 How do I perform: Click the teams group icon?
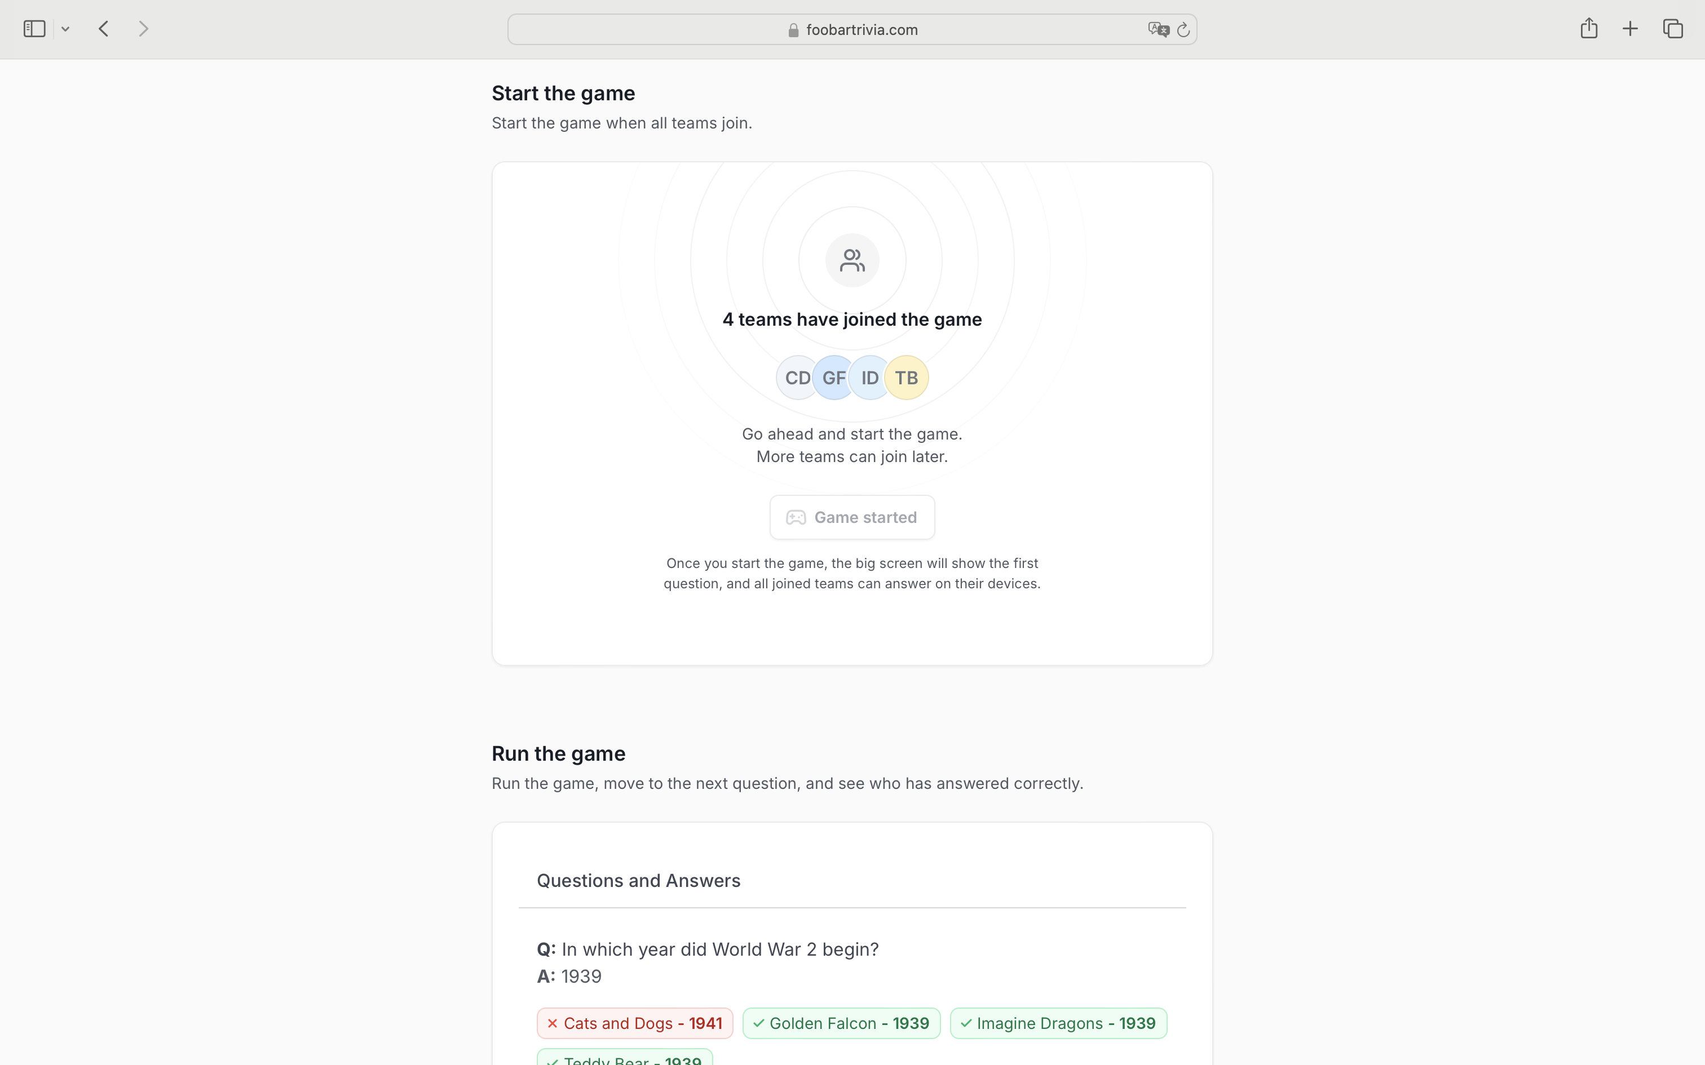tap(852, 260)
